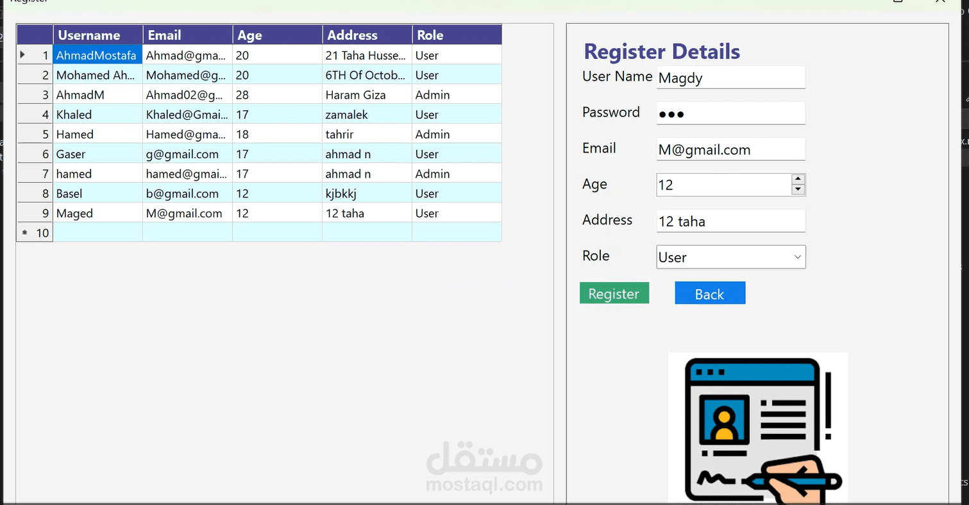This screenshot has height=505, width=969.
Task: Select the Basel username cell
Action: [98, 194]
